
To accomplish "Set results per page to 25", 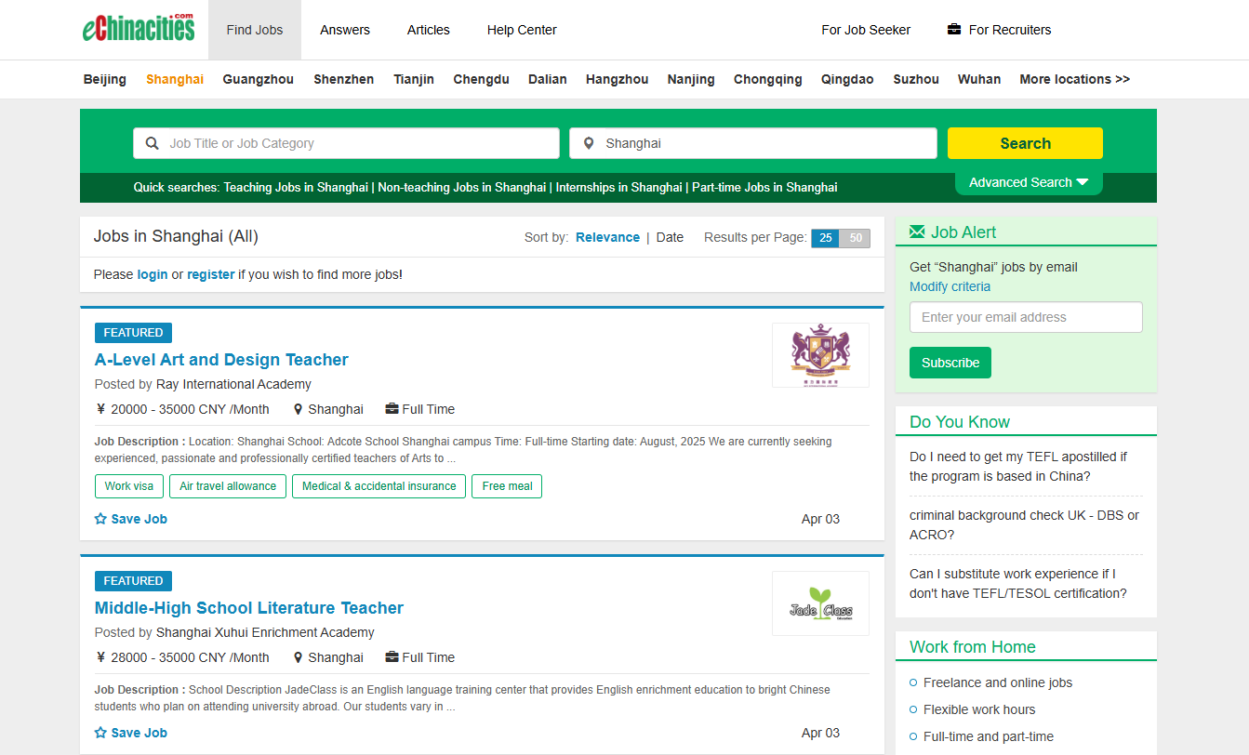I will (x=825, y=238).
